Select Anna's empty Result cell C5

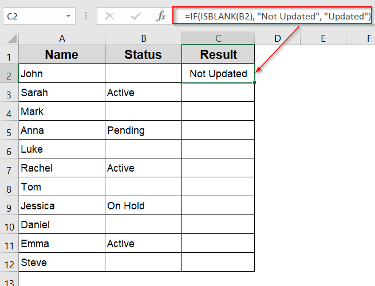pyautogui.click(x=218, y=130)
